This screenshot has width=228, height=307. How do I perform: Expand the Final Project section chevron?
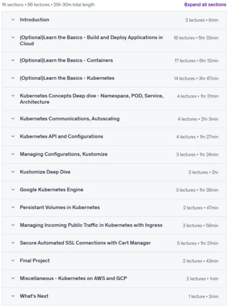click(13, 261)
